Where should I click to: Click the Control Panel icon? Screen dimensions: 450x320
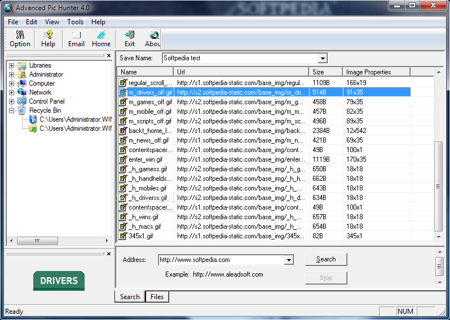22,101
